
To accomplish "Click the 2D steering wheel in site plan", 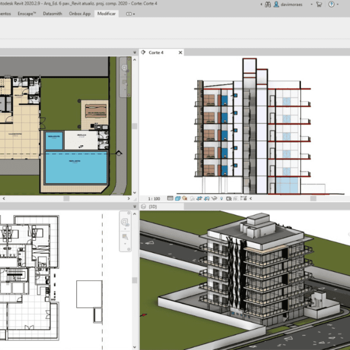I will (124, 68).
